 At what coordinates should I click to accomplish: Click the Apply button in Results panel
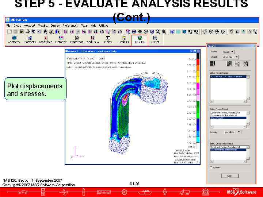tap(230, 176)
